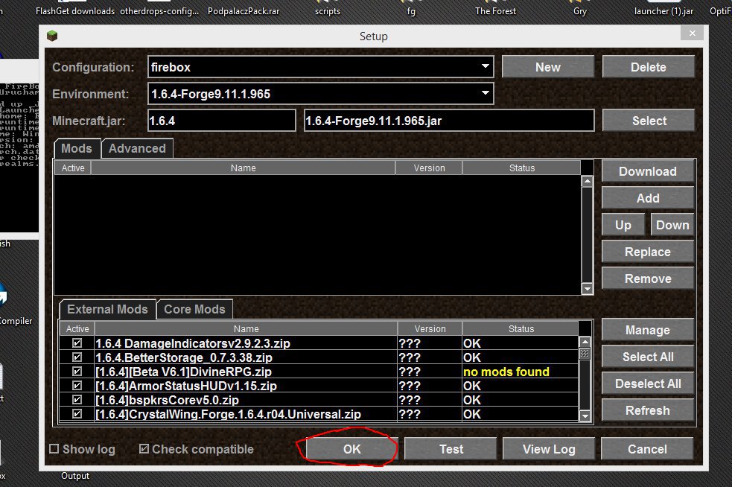The image size is (732, 487).
Task: Click the Status column header in External Mods table
Action: coord(521,328)
